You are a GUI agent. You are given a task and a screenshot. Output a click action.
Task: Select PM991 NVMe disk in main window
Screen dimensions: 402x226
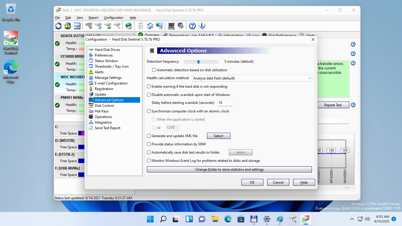pos(69,104)
